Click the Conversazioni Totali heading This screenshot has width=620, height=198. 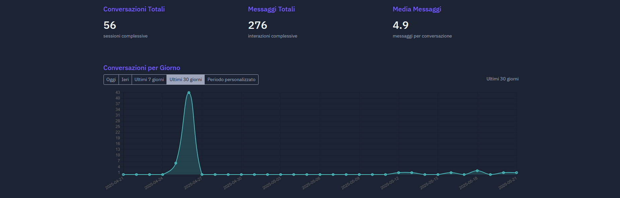click(x=134, y=9)
